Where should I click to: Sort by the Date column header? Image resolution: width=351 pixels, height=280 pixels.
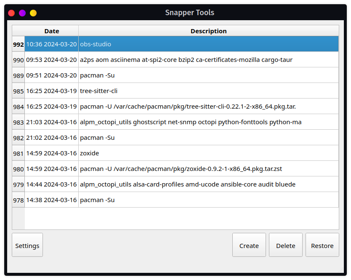coord(51,31)
